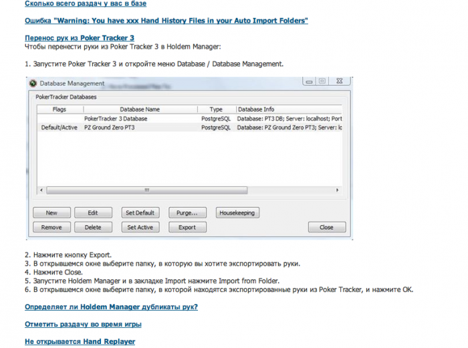
Task: Select the 'PZ Ground Zero PT3' row
Action: coord(189,128)
